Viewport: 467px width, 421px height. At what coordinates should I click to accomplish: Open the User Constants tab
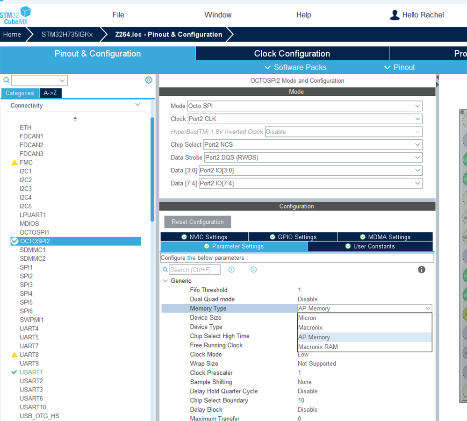(370, 246)
